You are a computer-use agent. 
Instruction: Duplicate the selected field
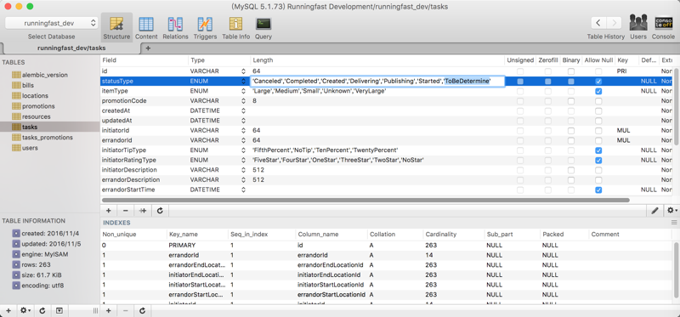tap(143, 211)
